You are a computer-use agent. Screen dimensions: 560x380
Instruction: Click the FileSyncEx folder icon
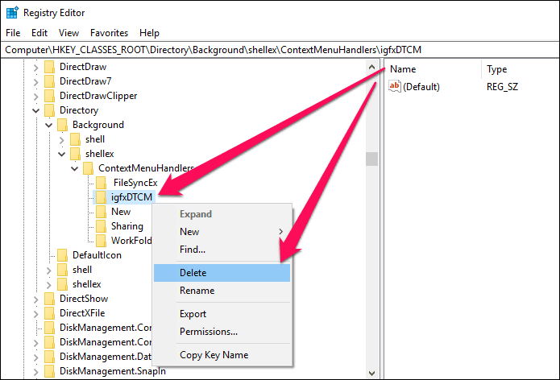101,183
